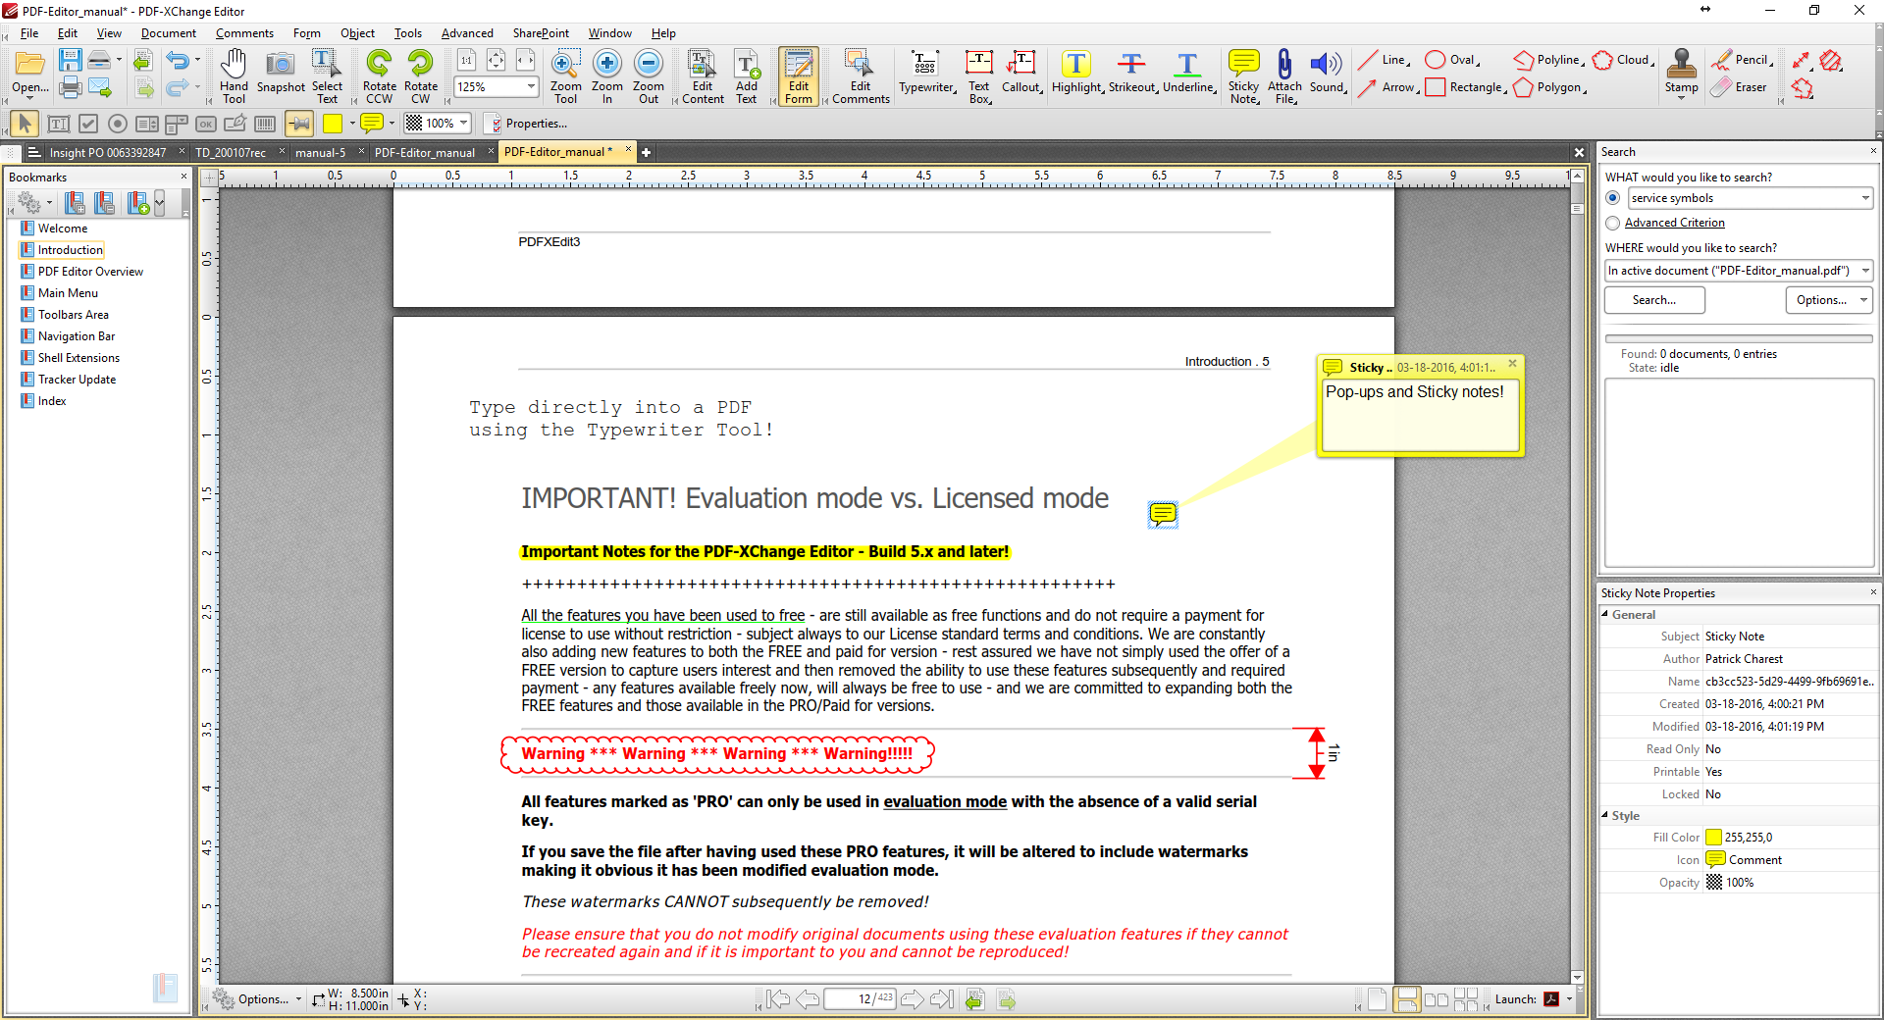Viewport: 1884px width, 1020px height.
Task: Select the Add Text tool
Action: coord(747,76)
